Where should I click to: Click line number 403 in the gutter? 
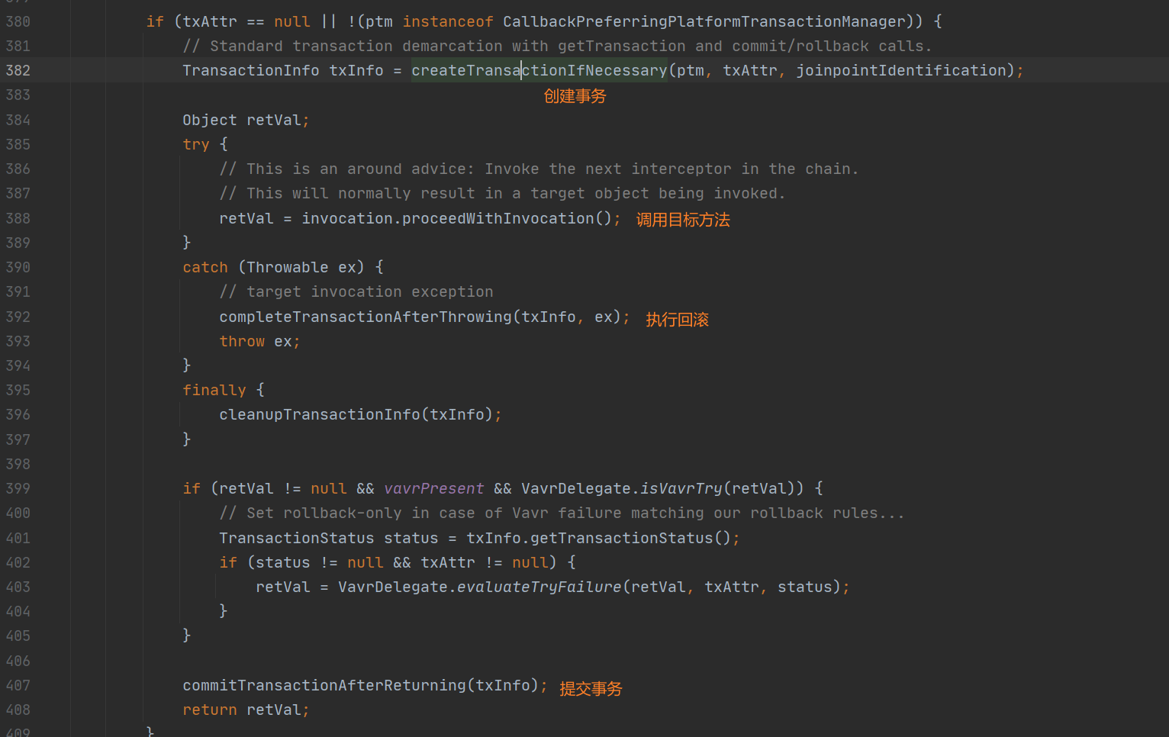[x=18, y=587]
